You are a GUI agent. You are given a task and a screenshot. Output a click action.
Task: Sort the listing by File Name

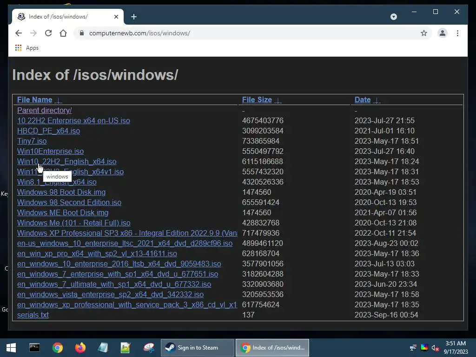[x=34, y=99]
